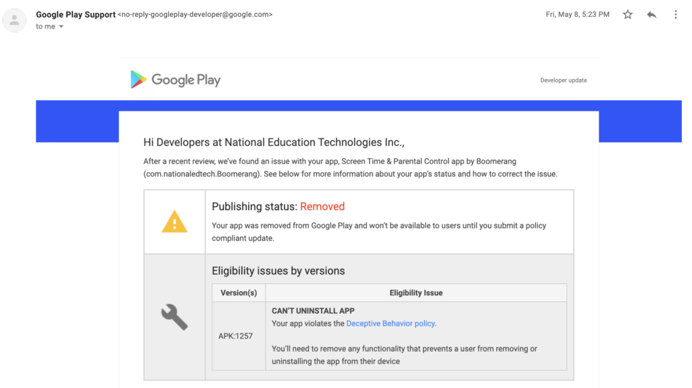This screenshot has width=692, height=388.
Task: Click the red 'Removed' publishing status
Action: [322, 207]
